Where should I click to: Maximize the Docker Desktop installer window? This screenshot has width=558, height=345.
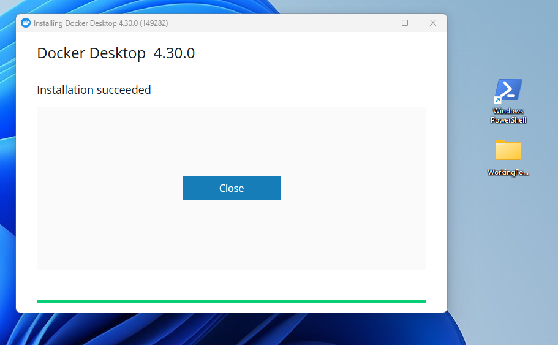405,23
